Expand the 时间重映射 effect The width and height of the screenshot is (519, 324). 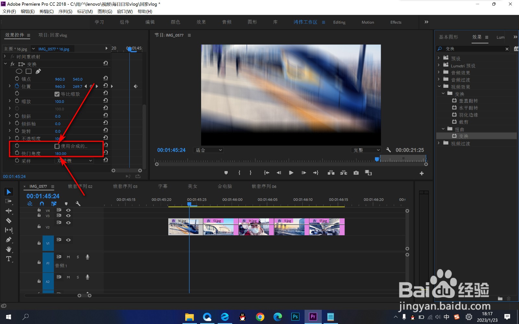pyautogui.click(x=5, y=56)
